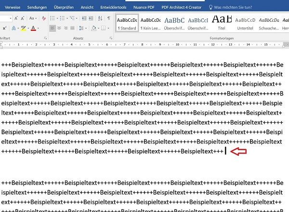
Task: Increase font size icon
Action: click(x=16, y=18)
